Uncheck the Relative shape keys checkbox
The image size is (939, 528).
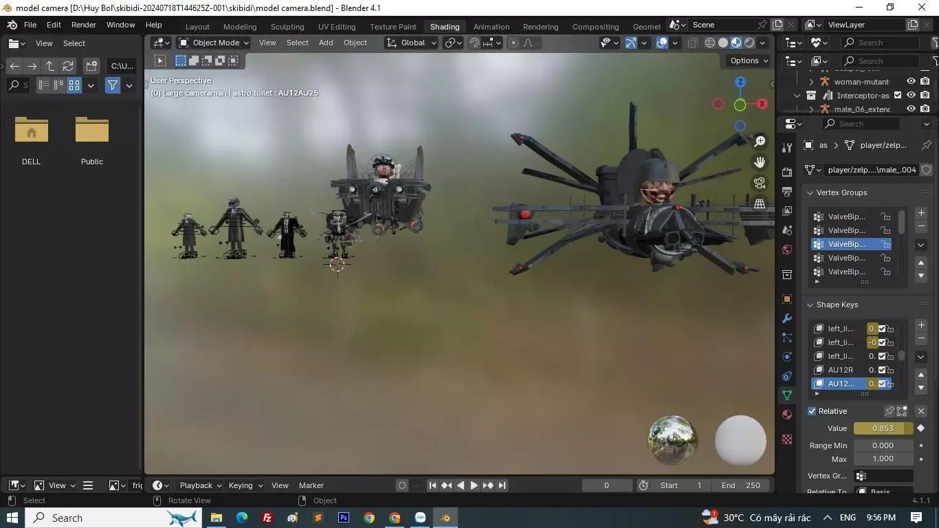point(812,411)
